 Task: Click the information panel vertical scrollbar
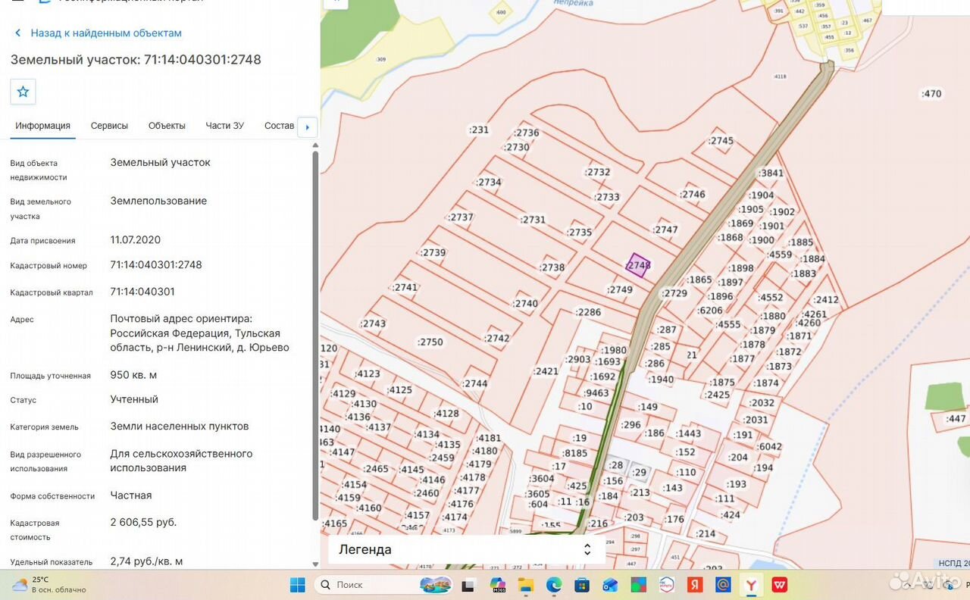point(316,336)
